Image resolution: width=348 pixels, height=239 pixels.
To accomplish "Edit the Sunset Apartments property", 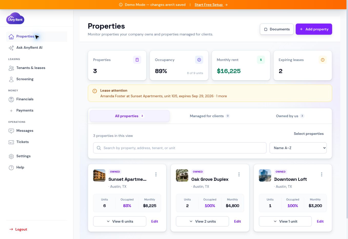I will [x=155, y=221].
